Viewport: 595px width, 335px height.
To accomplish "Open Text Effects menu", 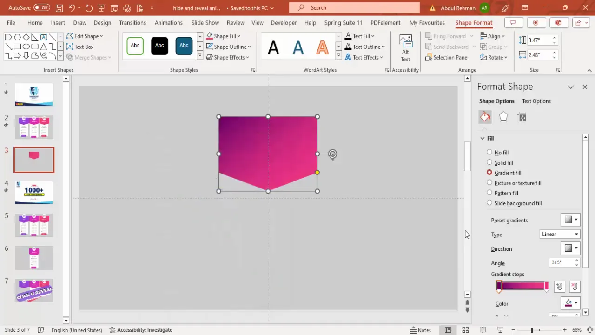I will tap(364, 57).
